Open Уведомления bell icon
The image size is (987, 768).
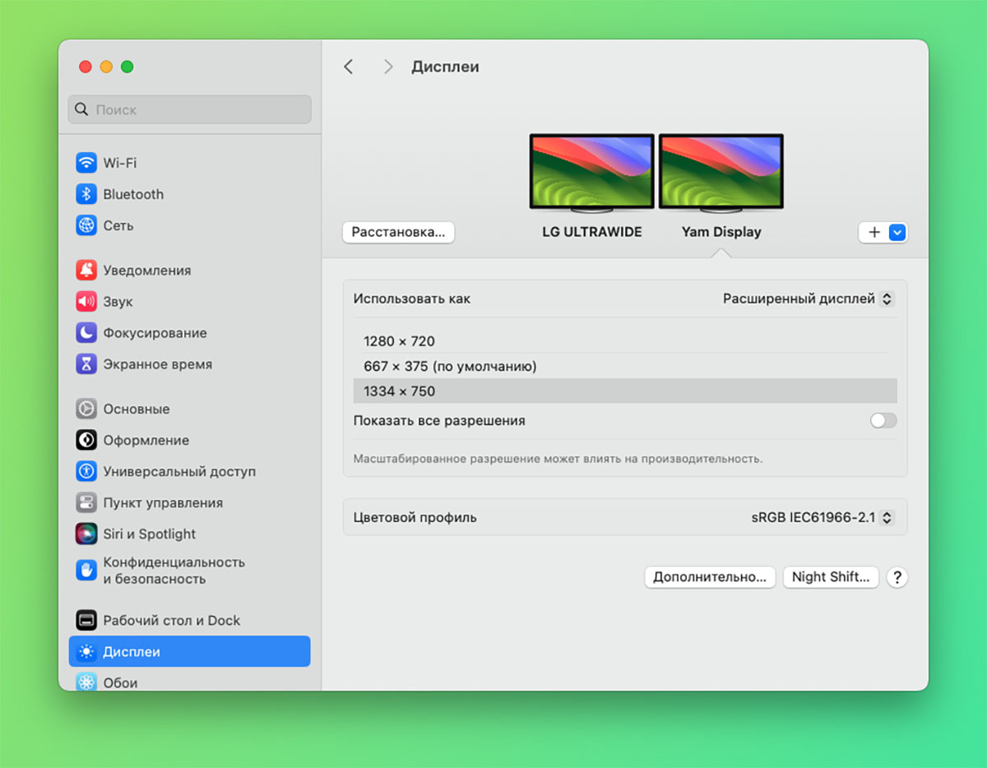point(86,271)
